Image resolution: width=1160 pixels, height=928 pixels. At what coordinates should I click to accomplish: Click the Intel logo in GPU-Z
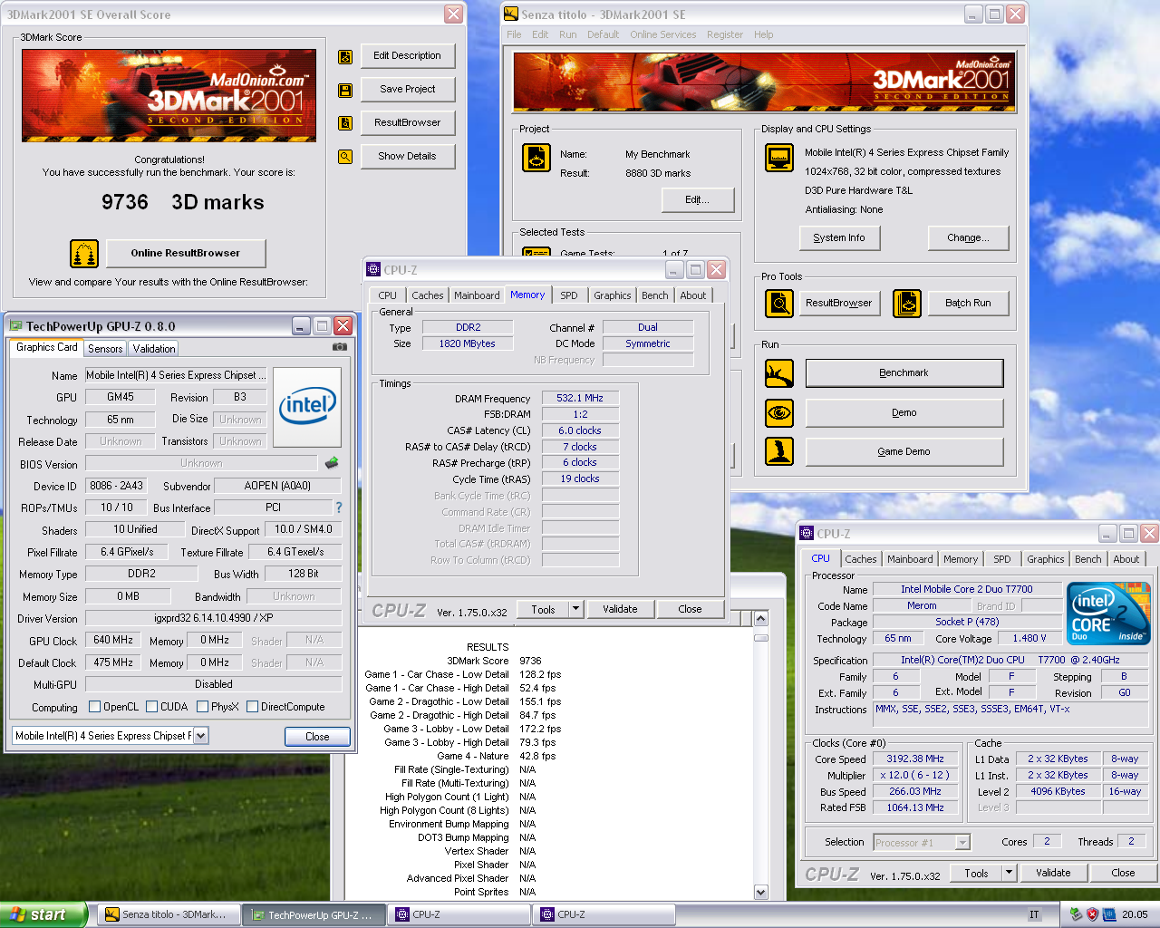(307, 407)
